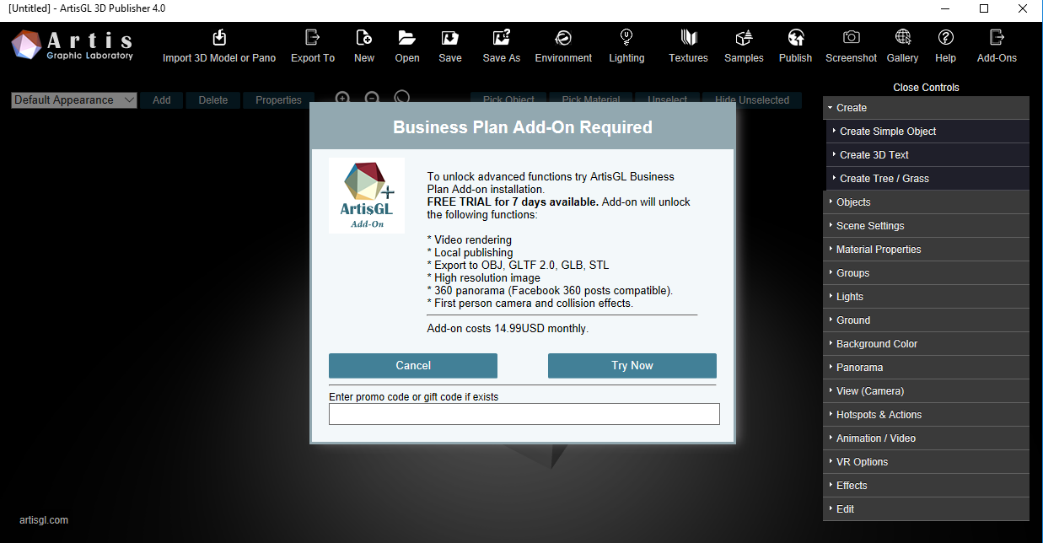Expand the Lights section
Image resolution: width=1043 pixels, height=543 pixels.
[x=927, y=297]
